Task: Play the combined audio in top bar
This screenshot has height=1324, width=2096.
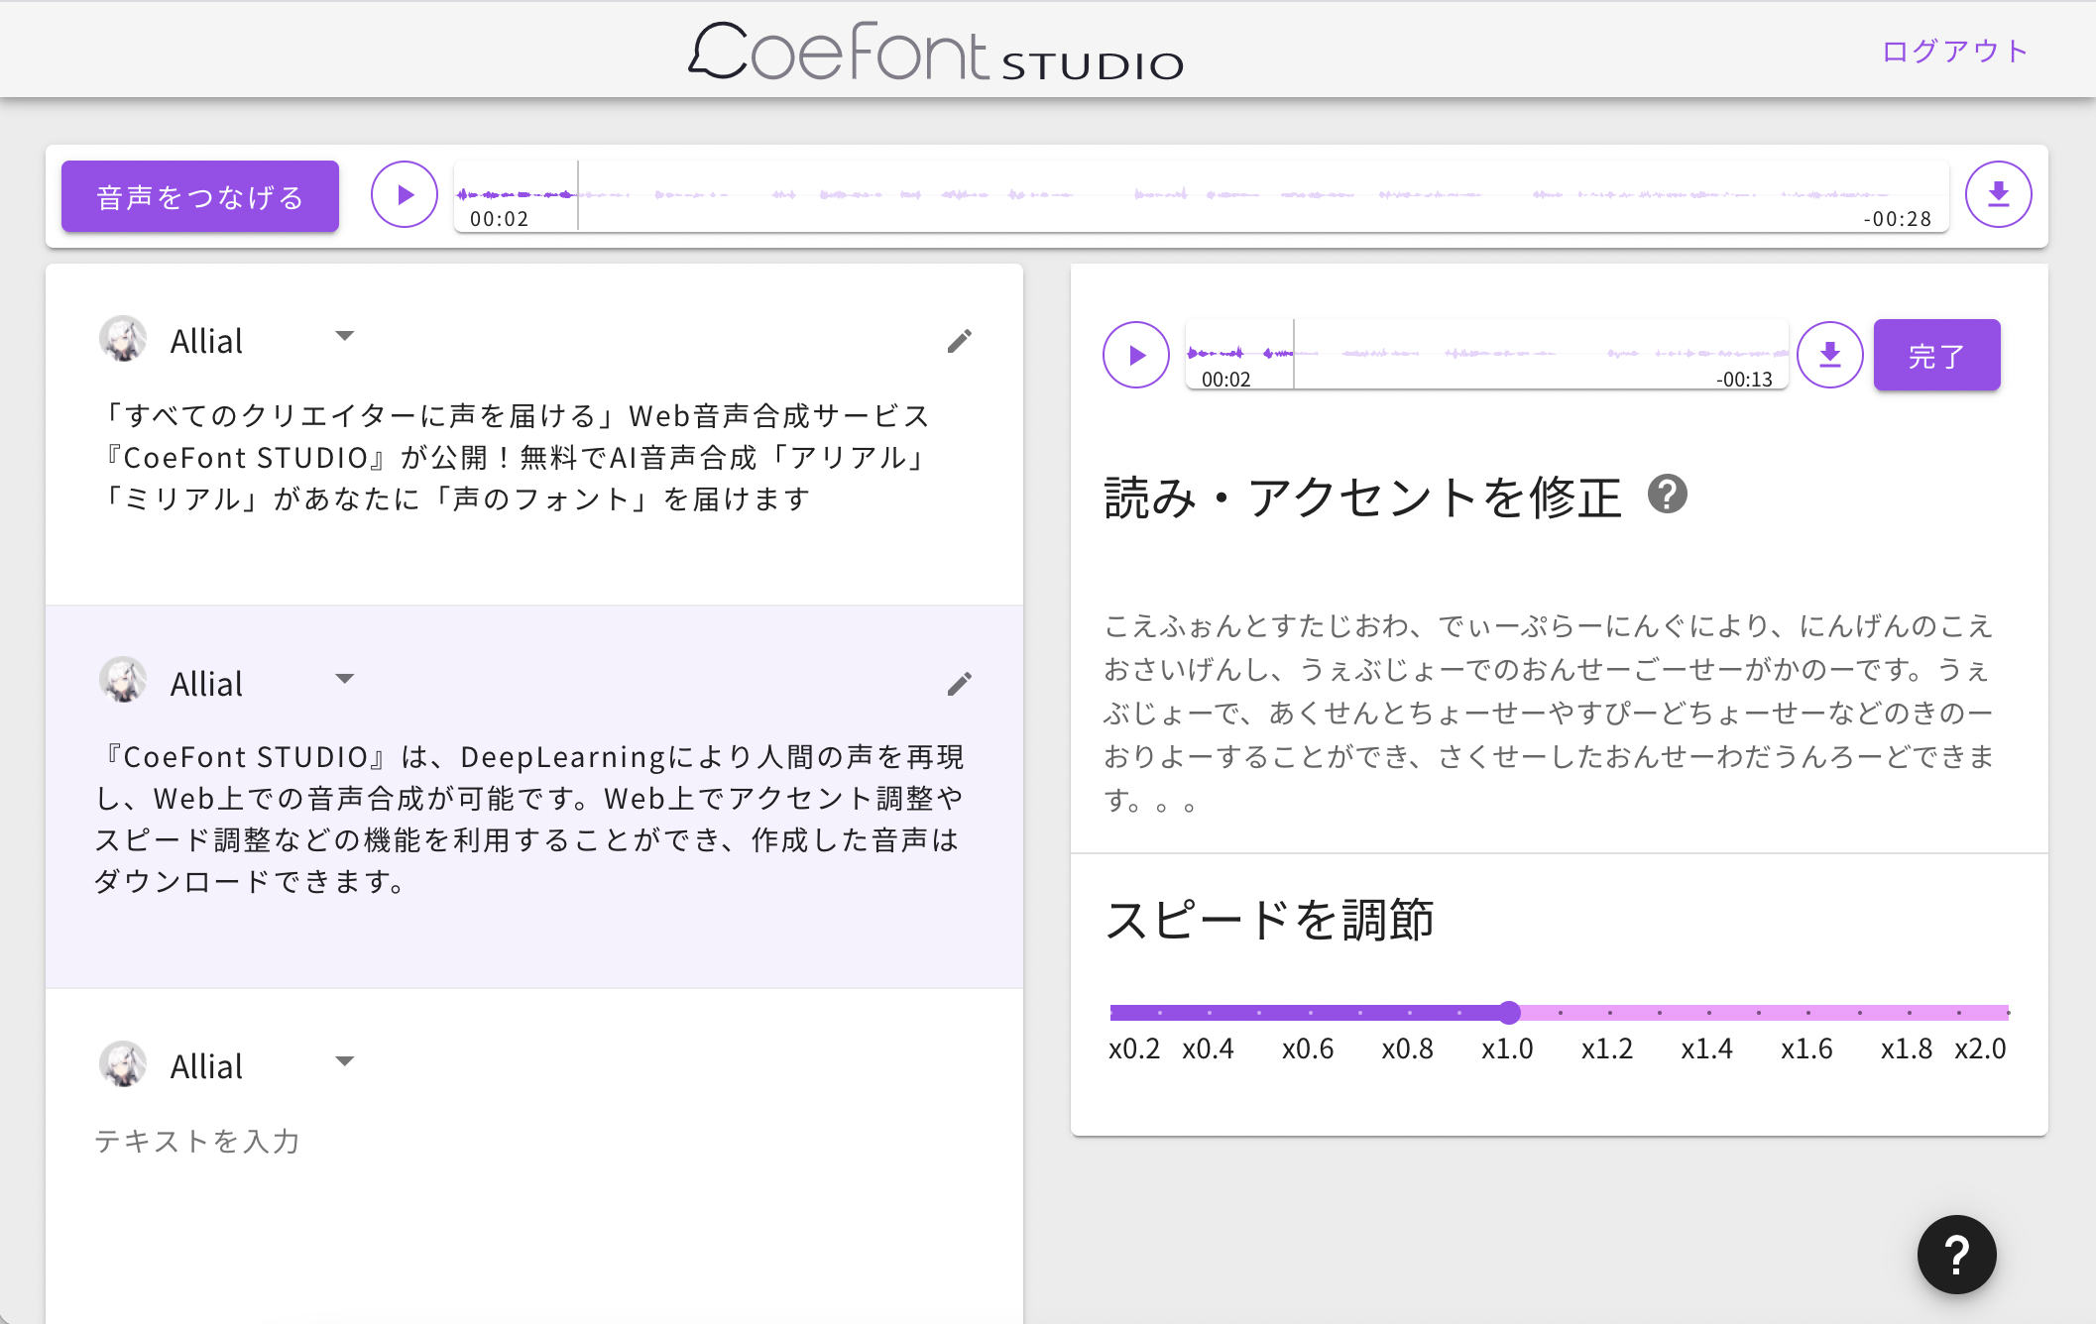Action: coord(405,194)
